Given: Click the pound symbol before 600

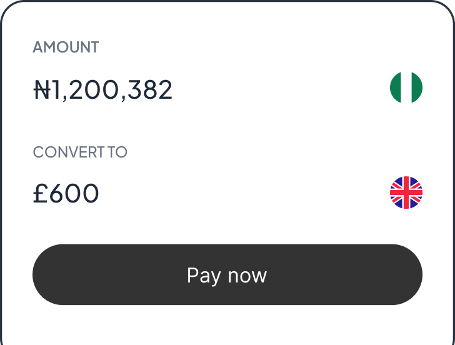Looking at the screenshot, I should point(41,194).
